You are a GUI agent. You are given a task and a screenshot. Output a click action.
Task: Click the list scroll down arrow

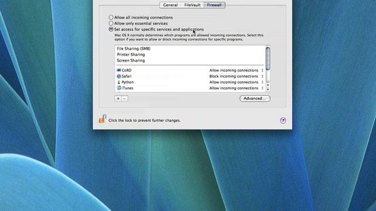pos(268,90)
